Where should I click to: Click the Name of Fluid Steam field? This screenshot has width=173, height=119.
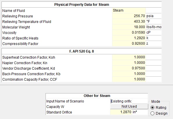[x=129, y=10]
